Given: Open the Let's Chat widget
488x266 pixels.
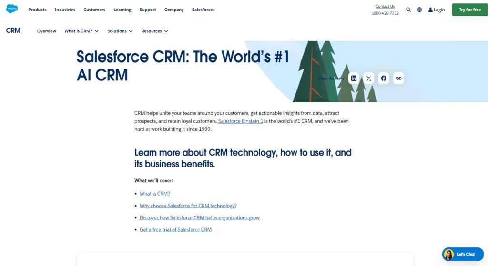Looking at the screenshot, I should coord(462,255).
